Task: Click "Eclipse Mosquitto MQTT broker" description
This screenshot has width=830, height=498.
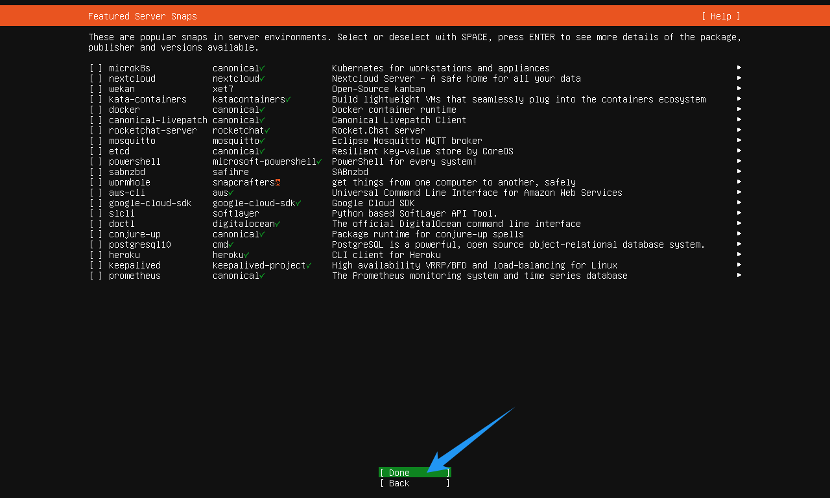Action: (x=407, y=141)
